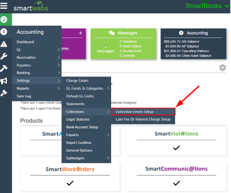Screen dimensions: 231x193
Task: Click 0 General messages entry
Action: coord(127,56)
